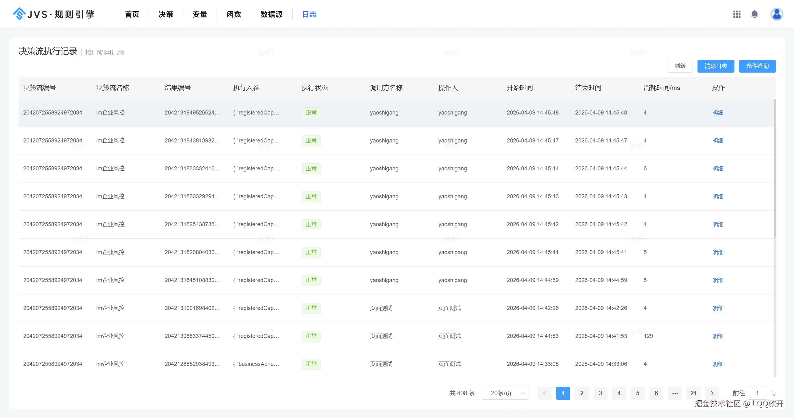Open the user avatar menu
Viewport: 794px width, 418px height.
tap(776, 14)
